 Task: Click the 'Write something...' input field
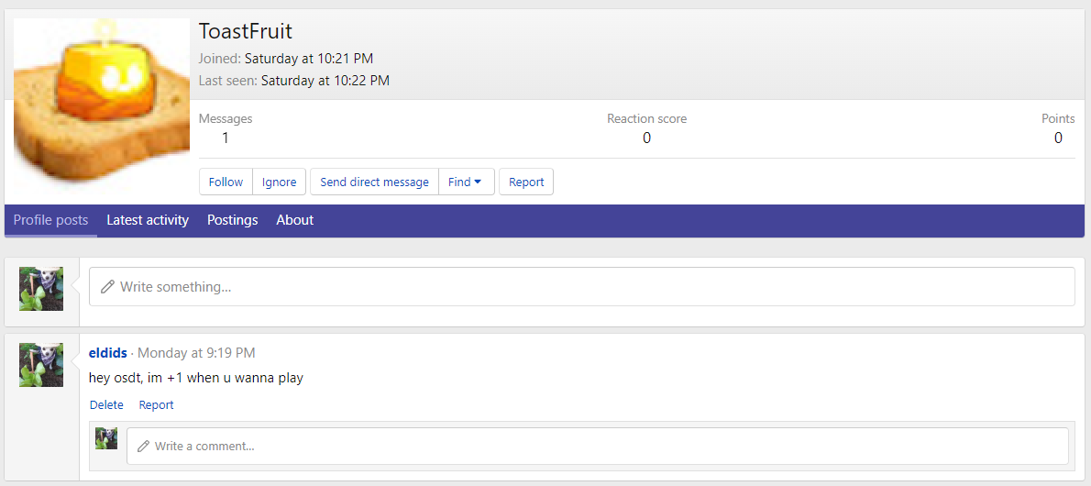coord(581,286)
